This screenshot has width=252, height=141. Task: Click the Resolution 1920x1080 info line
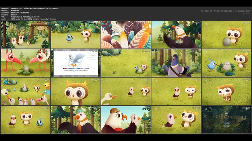tap(15, 13)
